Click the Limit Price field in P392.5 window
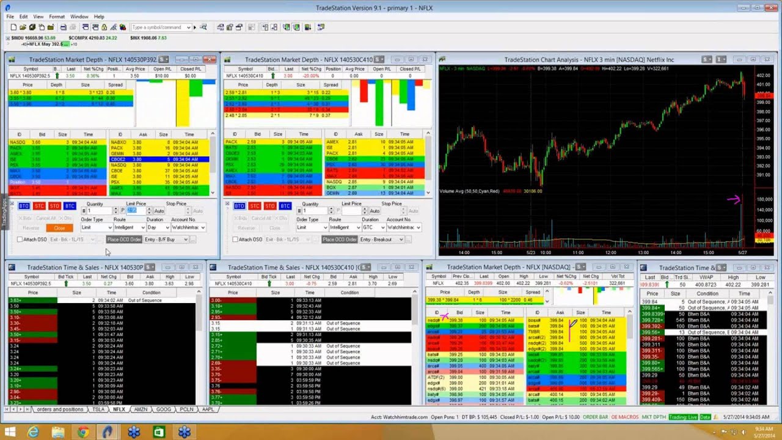 click(137, 211)
